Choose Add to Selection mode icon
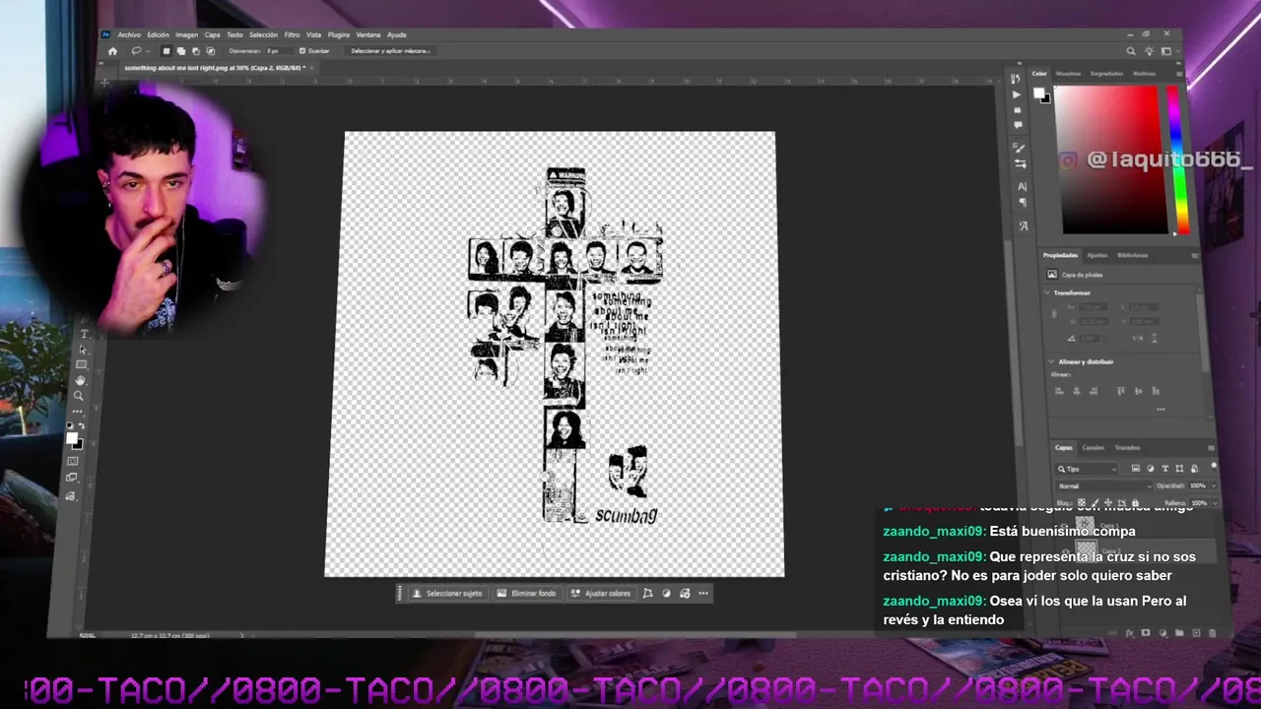This screenshot has width=1261, height=709. (181, 51)
